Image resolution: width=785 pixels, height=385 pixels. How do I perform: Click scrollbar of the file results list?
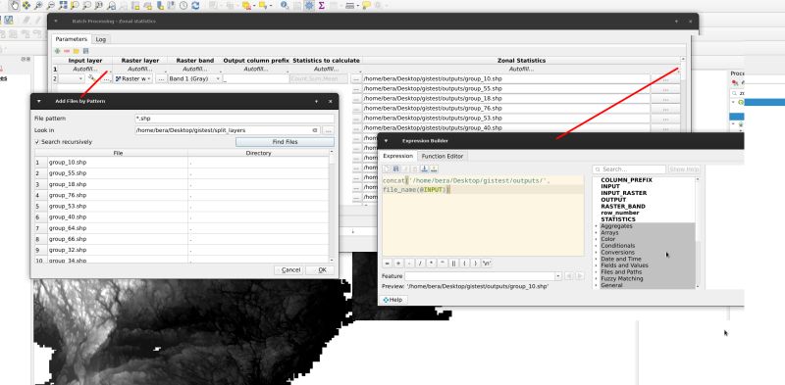tap(332, 205)
